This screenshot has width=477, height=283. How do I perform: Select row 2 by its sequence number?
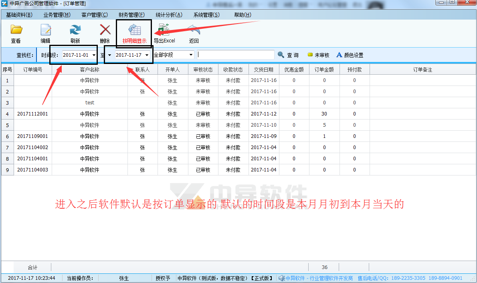click(x=7, y=92)
